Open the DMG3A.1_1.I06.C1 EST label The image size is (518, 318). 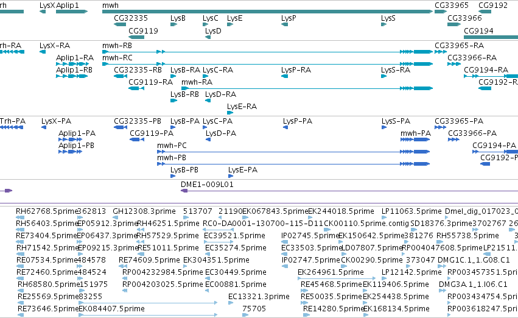coord(473,284)
